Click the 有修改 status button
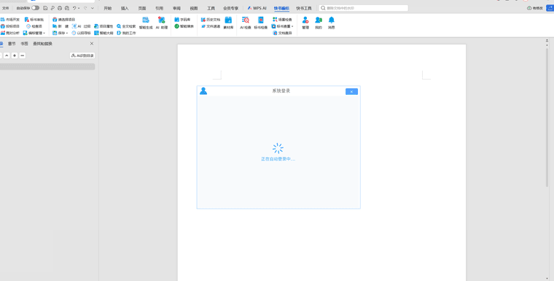554x281 pixels. point(535,8)
